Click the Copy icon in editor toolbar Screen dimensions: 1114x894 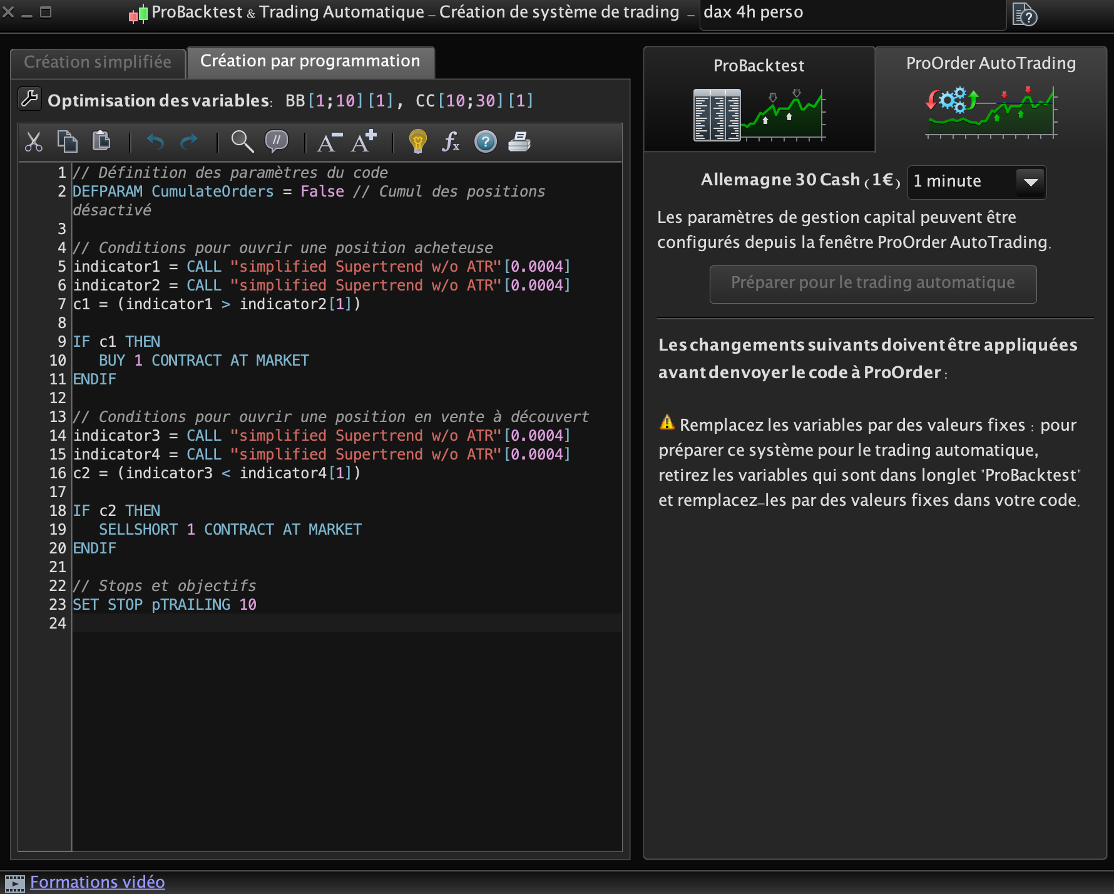67,142
